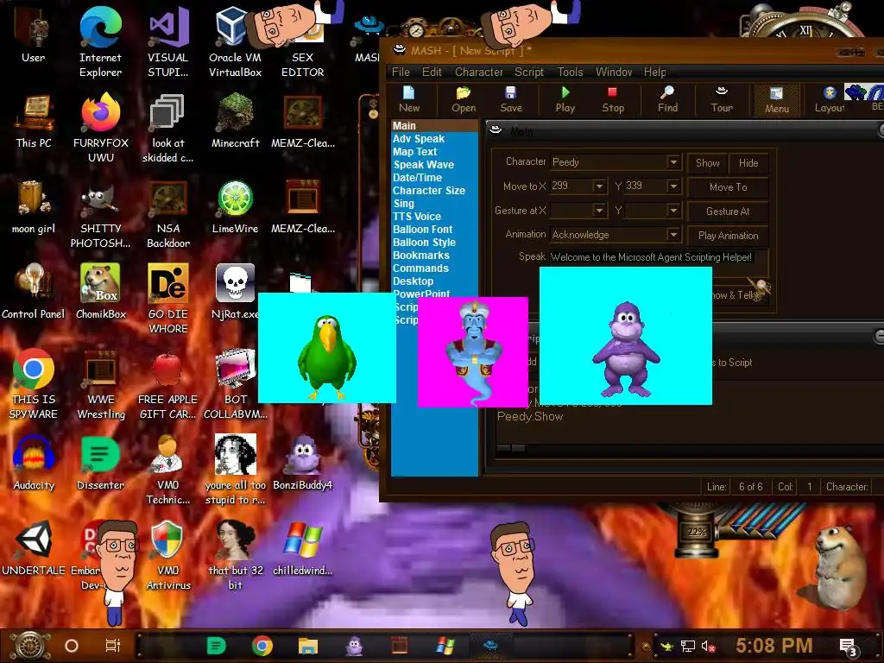The width and height of the screenshot is (884, 663).
Task: Open the Edit menu in MASH
Action: point(432,73)
